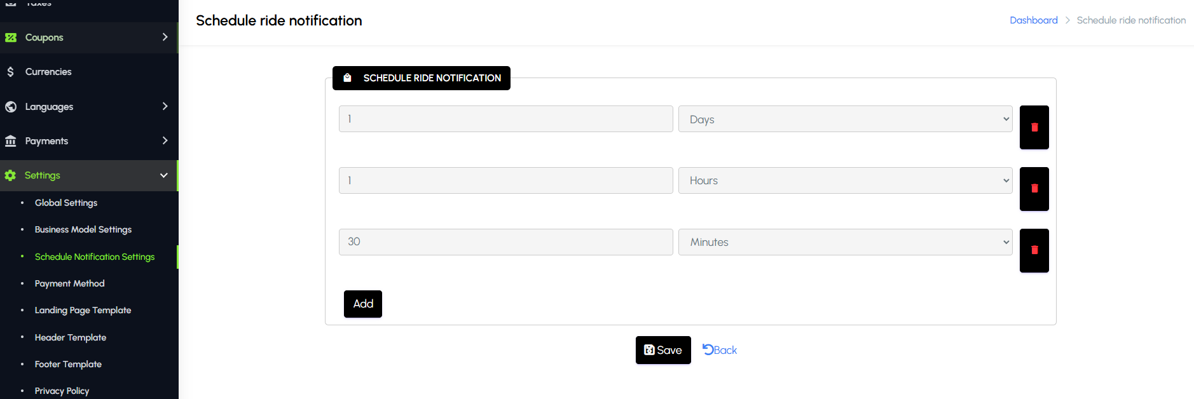The image size is (1194, 399).
Task: Collapse the Settings menu chevron
Action: click(164, 175)
